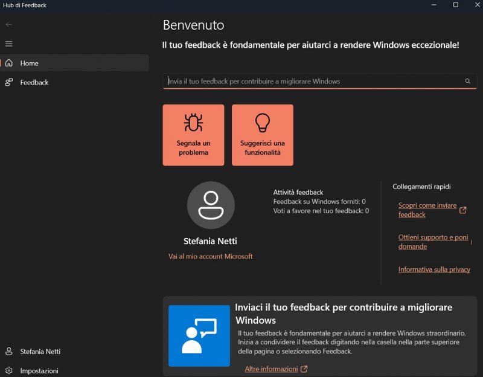Viewport: 483px width, 377px height.
Task: Open Stefania Netti account in sidebar
Action: [x=40, y=352]
